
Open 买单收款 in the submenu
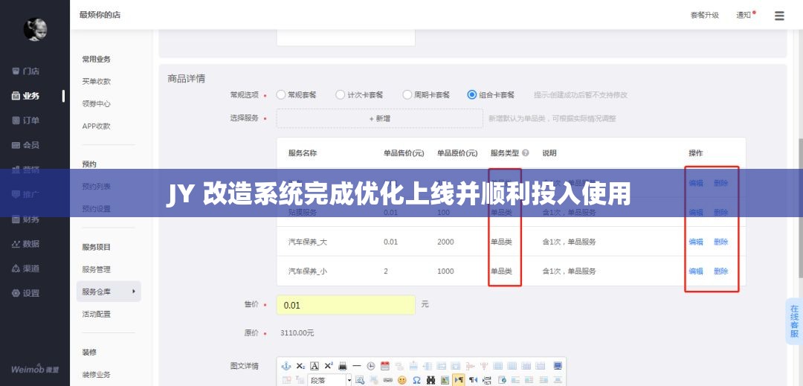96,81
